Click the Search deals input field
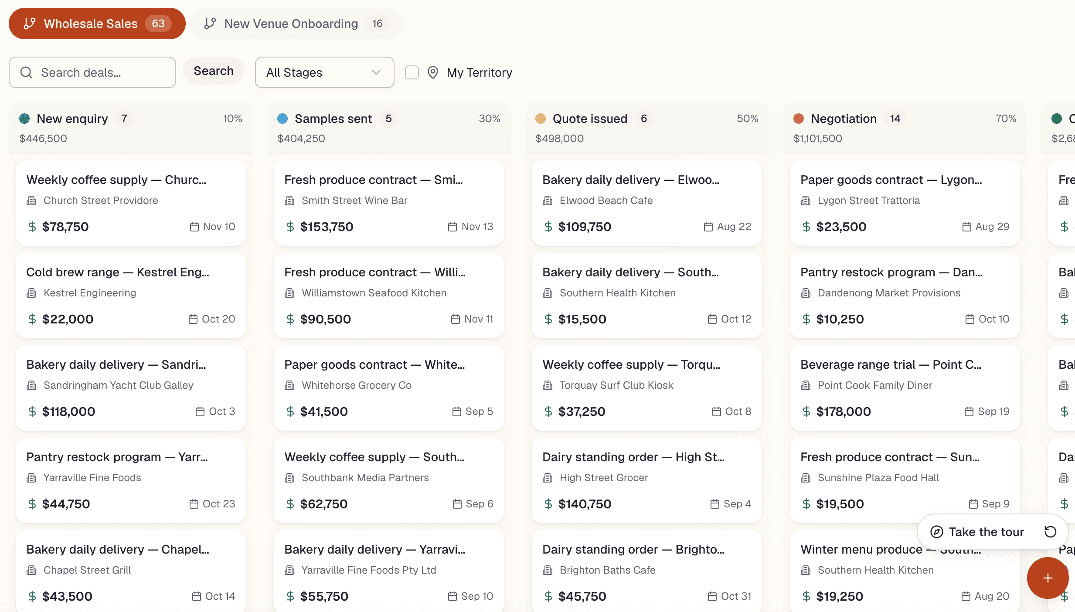This screenshot has height=612, width=1075. 92,72
